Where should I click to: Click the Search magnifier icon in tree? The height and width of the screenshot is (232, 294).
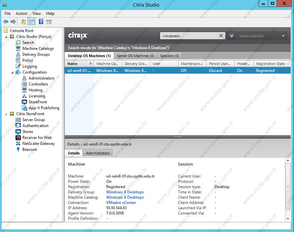(x=18, y=43)
